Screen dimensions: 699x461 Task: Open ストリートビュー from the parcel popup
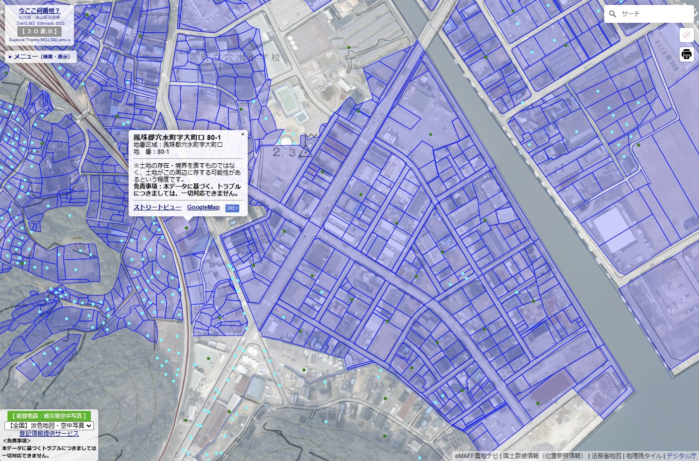pos(156,207)
